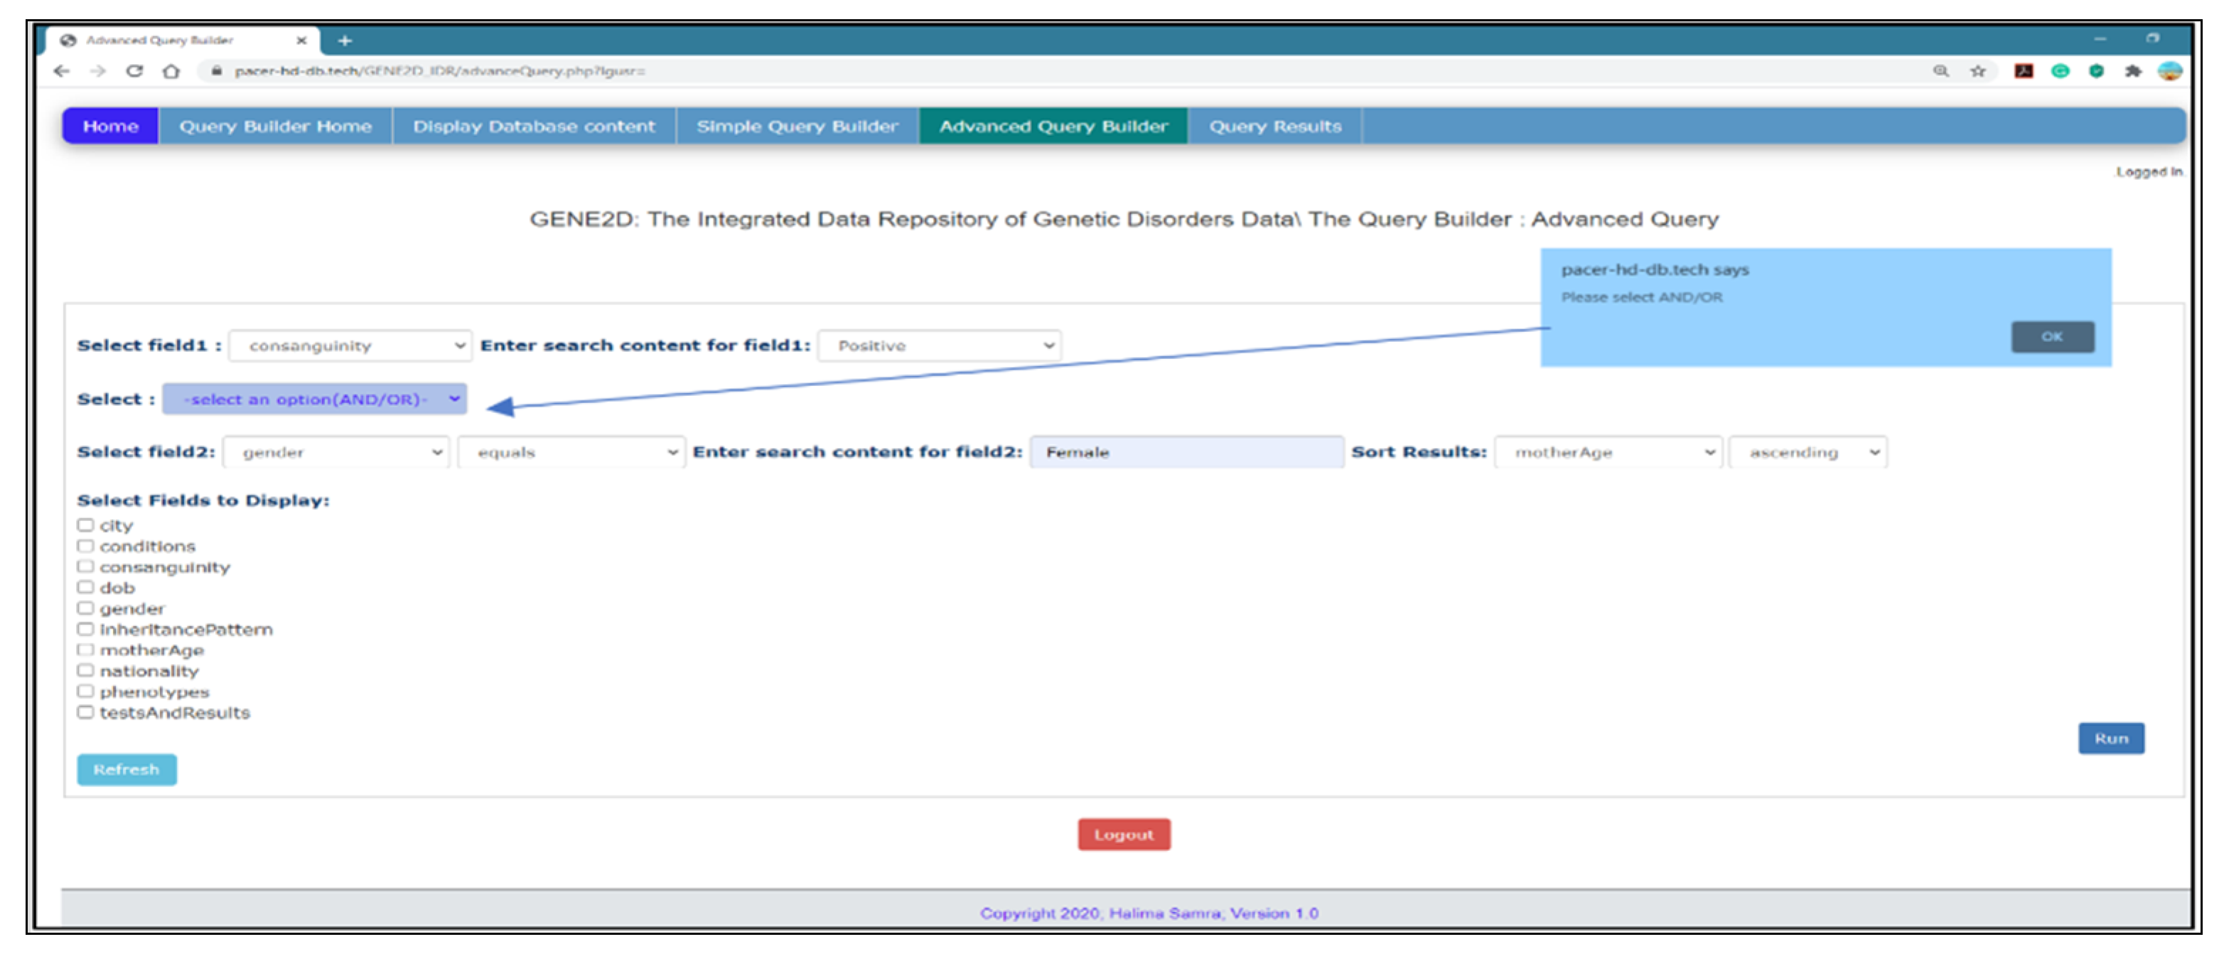Go to Query Results tab
The height and width of the screenshot is (954, 2224).
[1274, 126]
